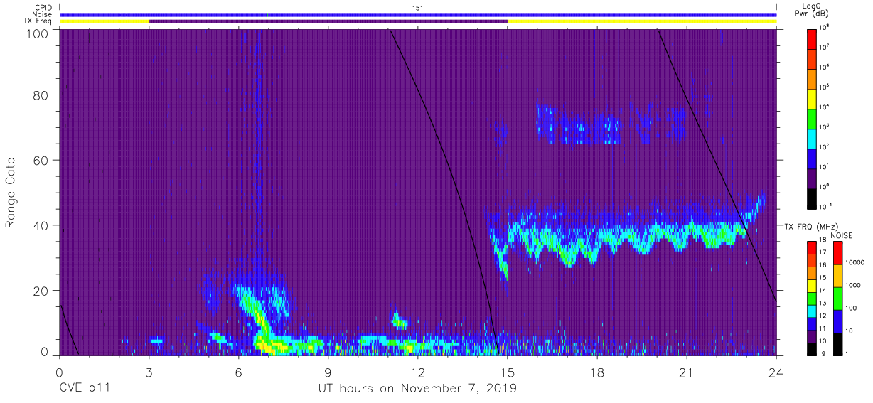The width and height of the screenshot is (873, 403).
Task: Click the 10^-1 power colorbar tick label
Action: tap(825, 206)
